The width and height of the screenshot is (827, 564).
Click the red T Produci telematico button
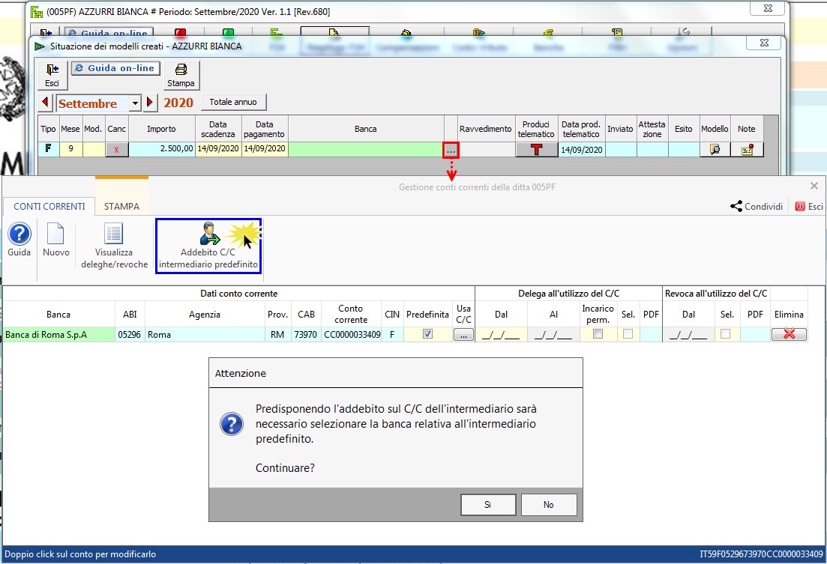536,149
